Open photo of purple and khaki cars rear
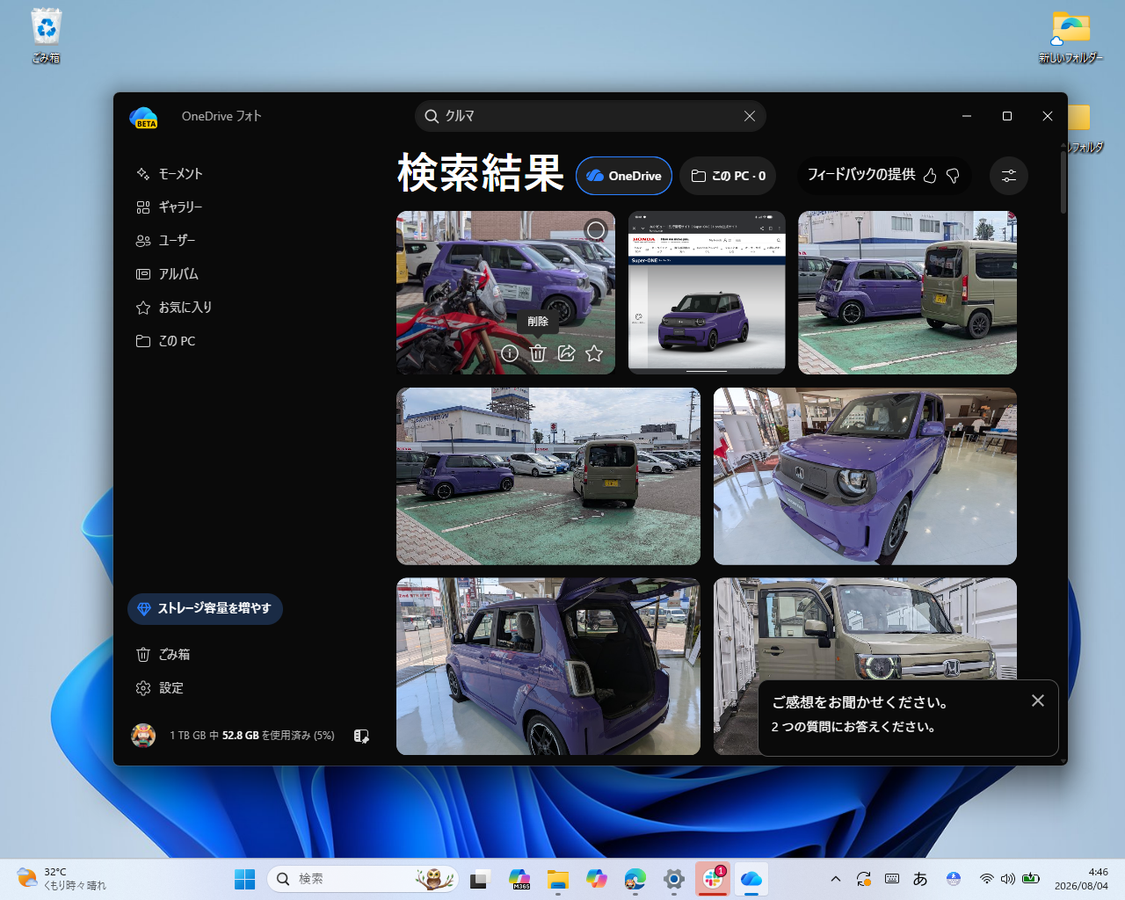 click(907, 293)
